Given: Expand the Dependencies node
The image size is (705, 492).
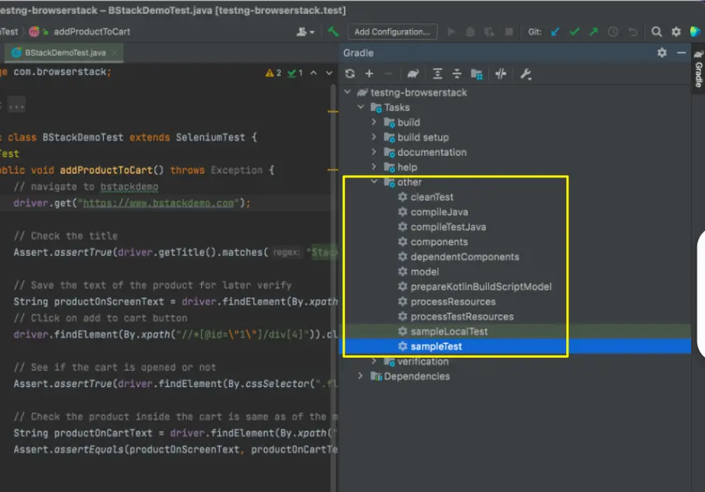Looking at the screenshot, I should 361,376.
